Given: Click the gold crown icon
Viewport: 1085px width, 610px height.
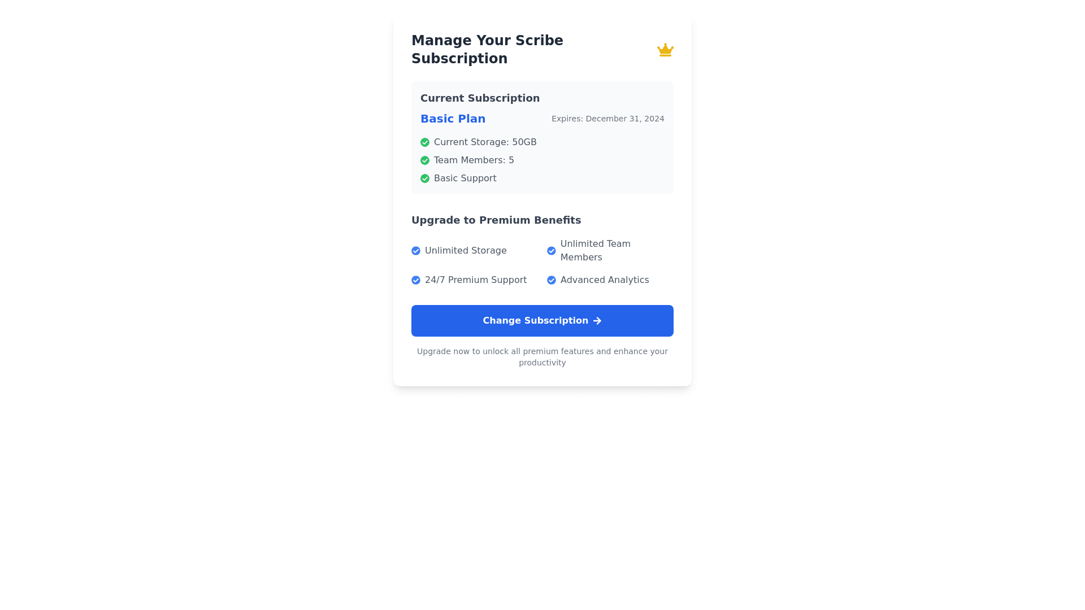Looking at the screenshot, I should [665, 50].
